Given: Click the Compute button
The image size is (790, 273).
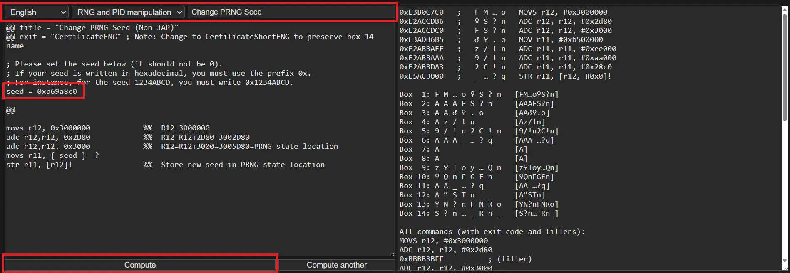Looking at the screenshot, I should (x=140, y=265).
